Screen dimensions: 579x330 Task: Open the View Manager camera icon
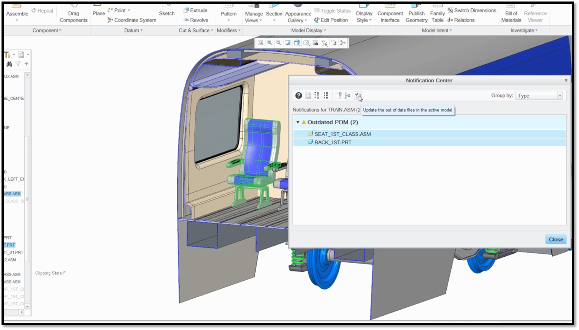pyautogui.click(x=315, y=43)
